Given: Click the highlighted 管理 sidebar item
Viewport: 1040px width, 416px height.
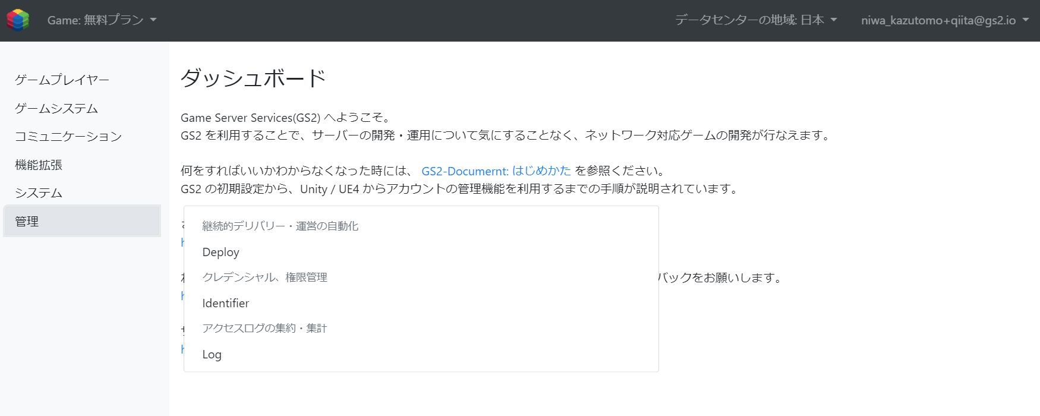Looking at the screenshot, I should [x=82, y=221].
